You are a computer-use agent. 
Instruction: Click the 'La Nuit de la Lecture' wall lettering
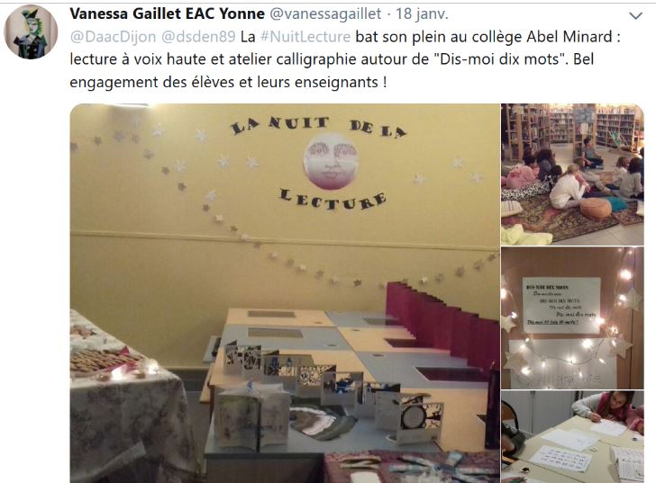[x=320, y=163]
